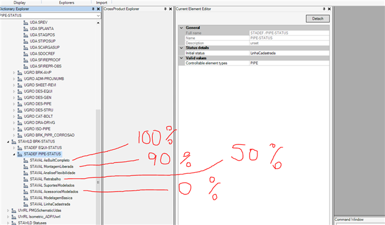Click the UGRO ISO-PIPE node icon

coord(20,129)
